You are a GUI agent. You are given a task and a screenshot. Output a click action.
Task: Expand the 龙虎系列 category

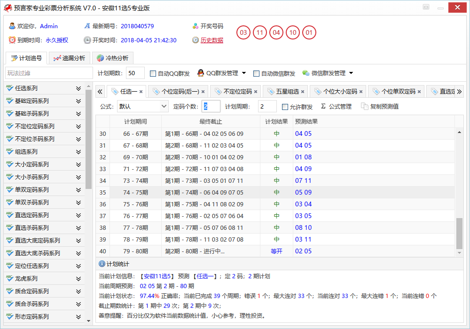78,279
